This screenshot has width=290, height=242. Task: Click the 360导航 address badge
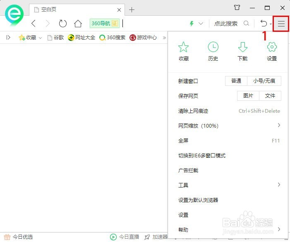[x=105, y=24]
